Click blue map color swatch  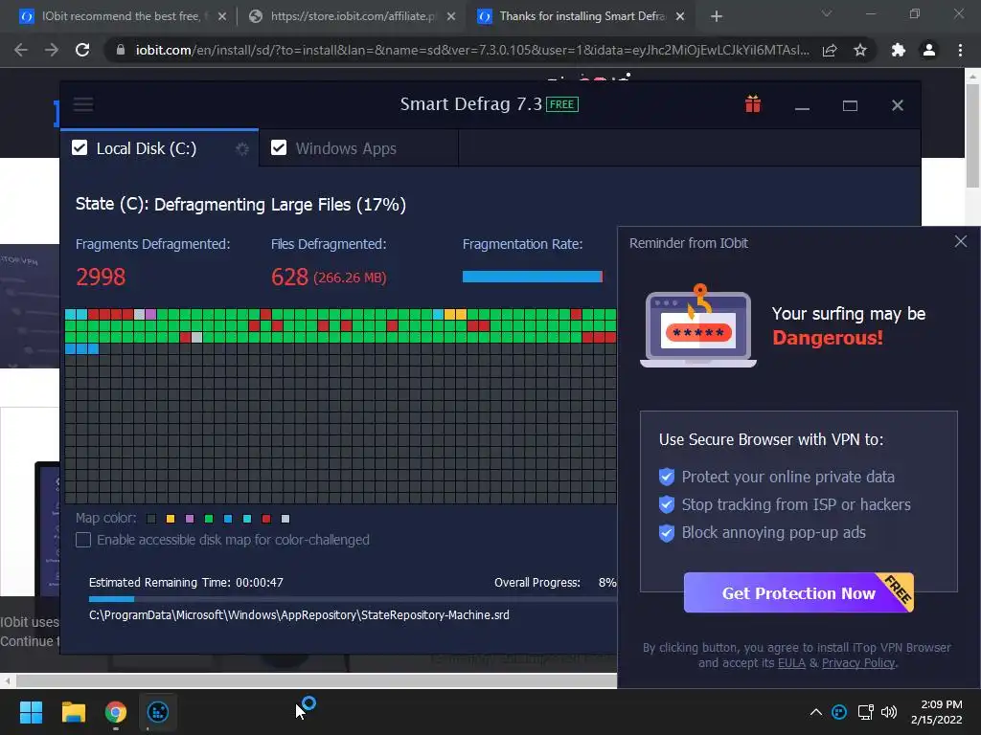(228, 519)
